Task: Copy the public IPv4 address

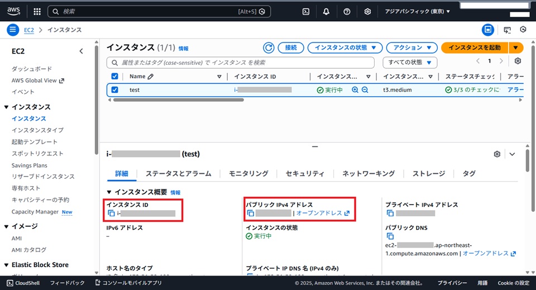Action: 251,213
